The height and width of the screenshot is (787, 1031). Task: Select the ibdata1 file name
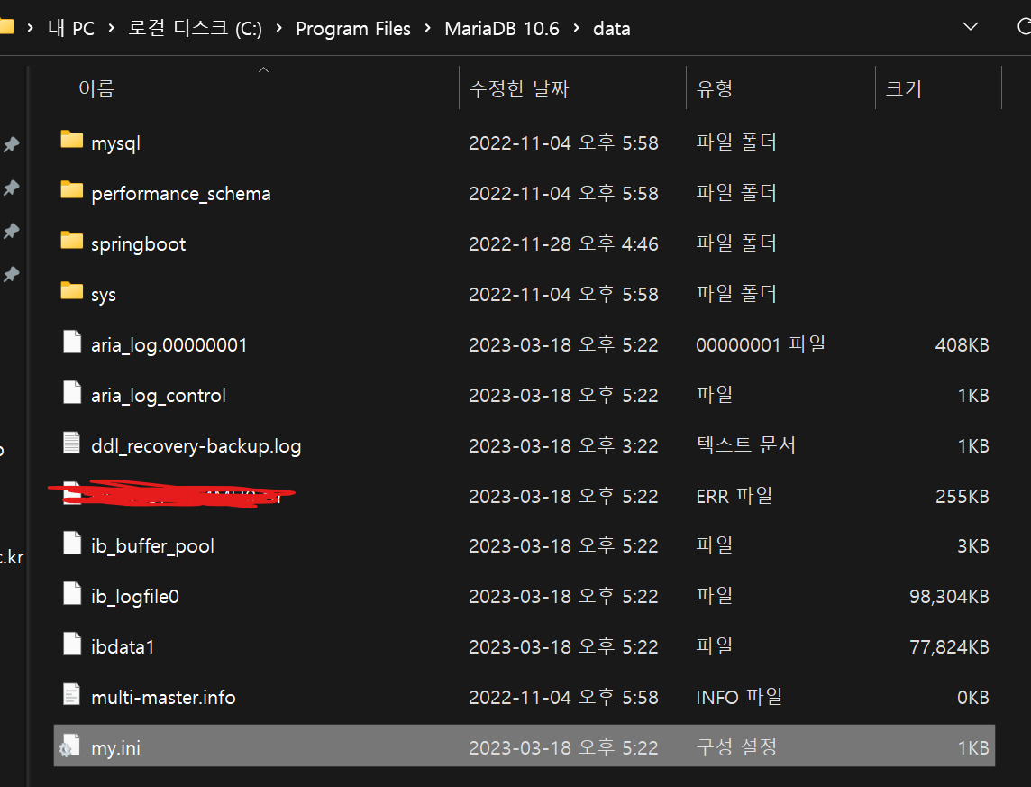(123, 647)
